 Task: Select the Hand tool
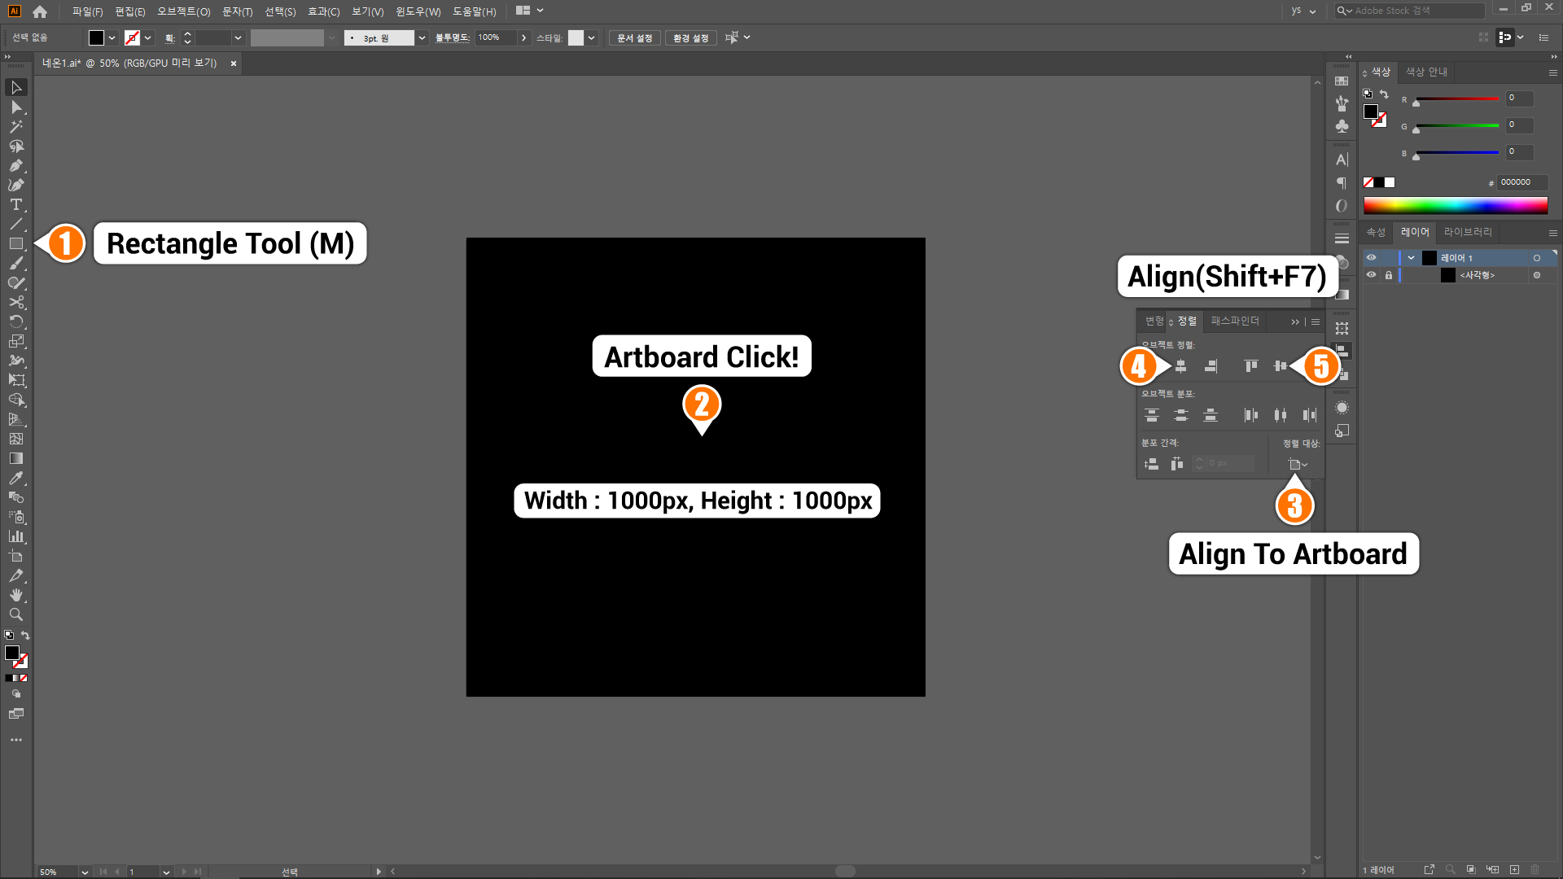click(x=15, y=595)
